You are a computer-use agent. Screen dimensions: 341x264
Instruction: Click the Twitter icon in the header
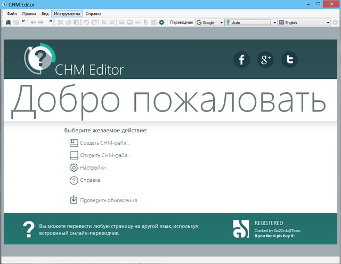tap(290, 60)
